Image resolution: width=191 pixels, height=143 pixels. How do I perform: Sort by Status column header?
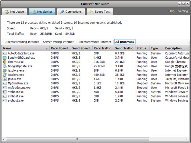click(x=142, y=48)
